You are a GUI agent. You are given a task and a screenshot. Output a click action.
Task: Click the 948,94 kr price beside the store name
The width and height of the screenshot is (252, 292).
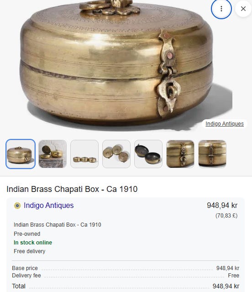[222, 206]
